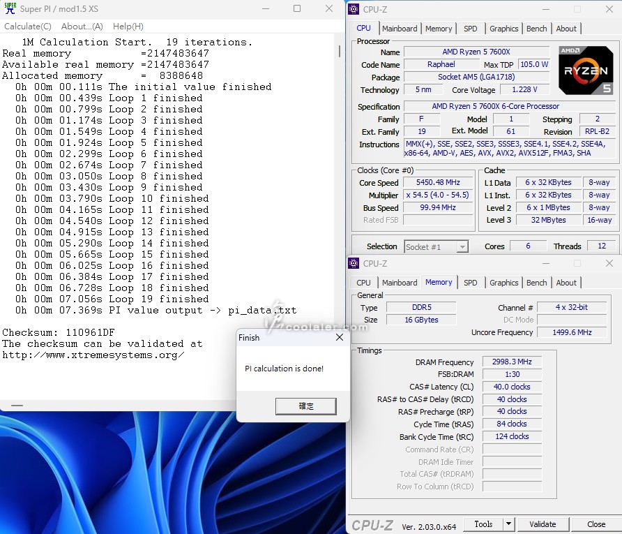The width and height of the screenshot is (622, 534).
Task: Expand the Socket #1 selection dropdown
Action: (462, 247)
